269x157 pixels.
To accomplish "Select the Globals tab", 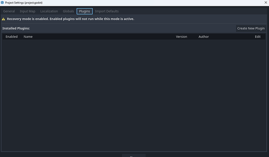I will click(x=68, y=11).
